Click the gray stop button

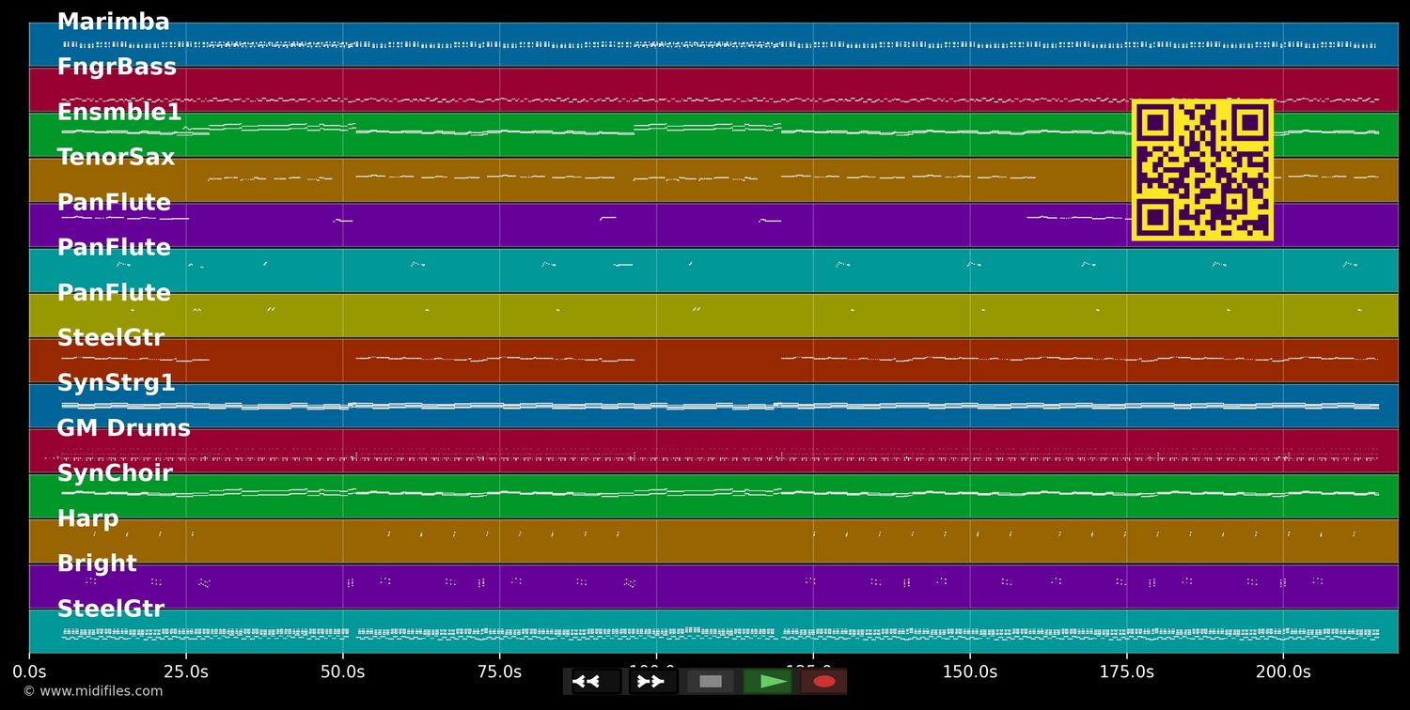click(711, 682)
